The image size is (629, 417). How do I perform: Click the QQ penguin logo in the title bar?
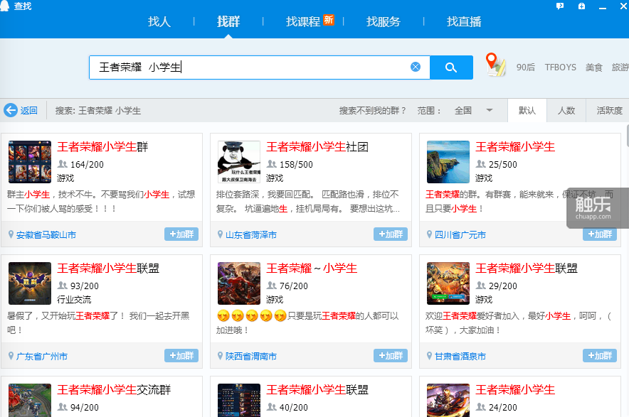[4, 6]
